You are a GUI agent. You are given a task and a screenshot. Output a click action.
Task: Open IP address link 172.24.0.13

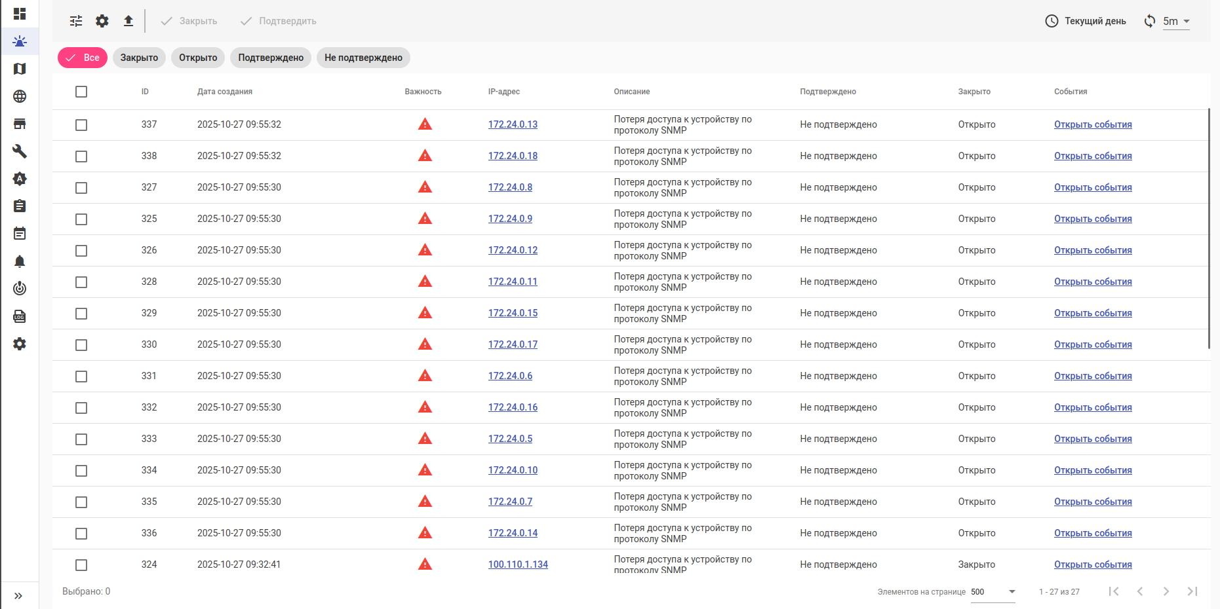point(513,124)
